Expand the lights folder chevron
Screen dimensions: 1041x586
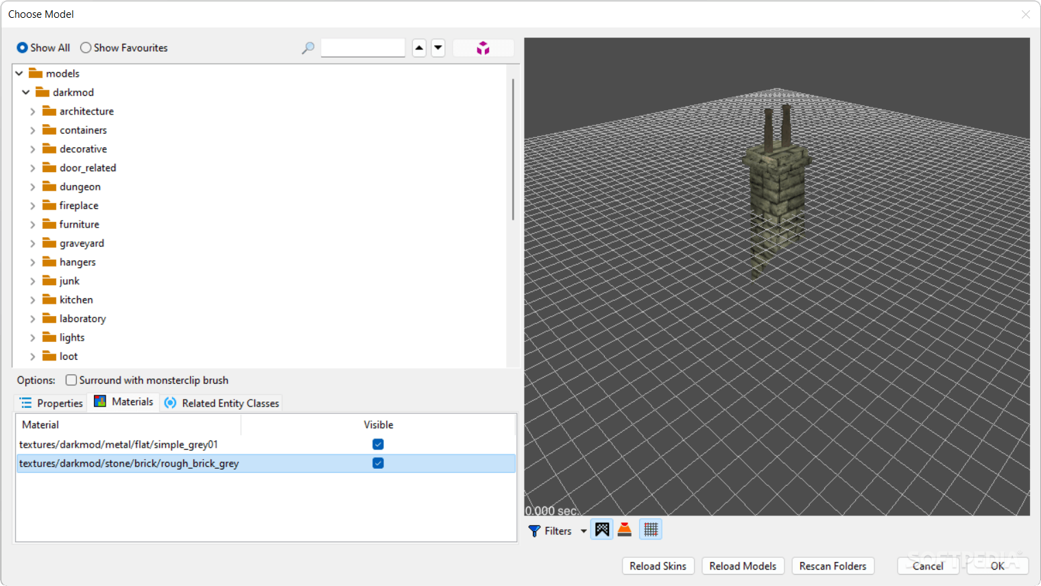[32, 337]
